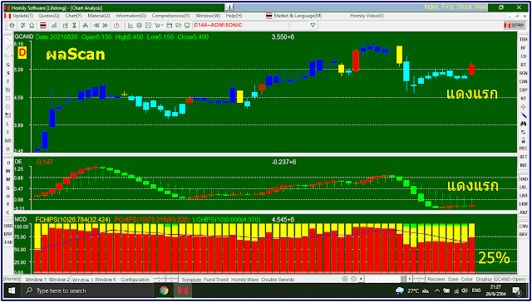Open the Chart(F) menu
The image size is (532, 302).
coord(74,16)
